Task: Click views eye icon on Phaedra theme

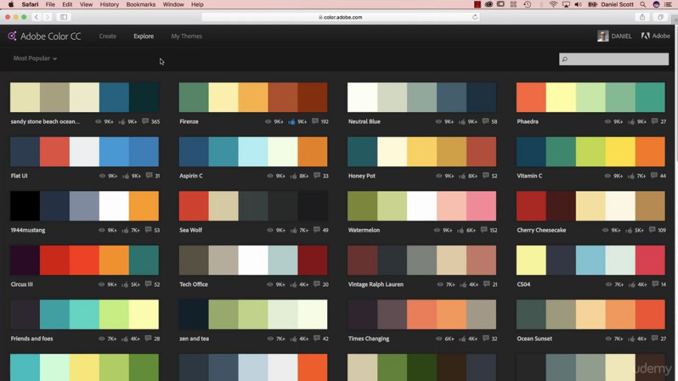Action: click(x=607, y=121)
